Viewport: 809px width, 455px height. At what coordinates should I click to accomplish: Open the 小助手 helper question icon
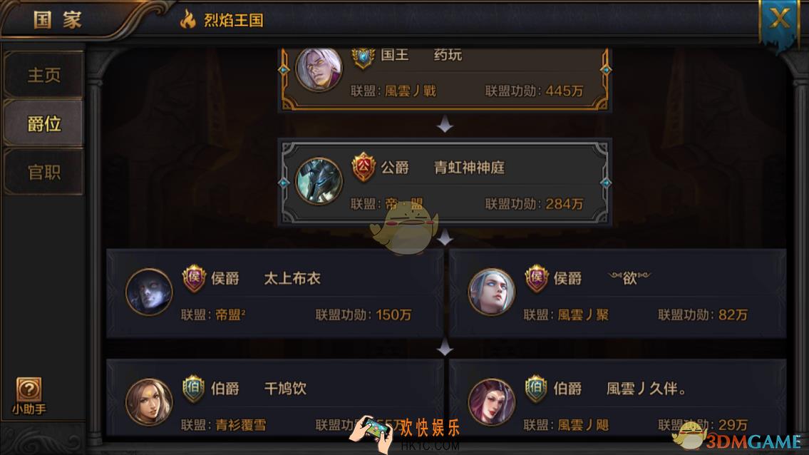(x=29, y=390)
